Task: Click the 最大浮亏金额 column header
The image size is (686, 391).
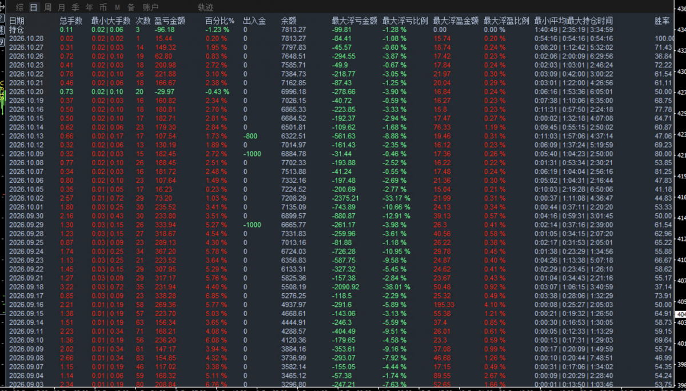Action: point(354,21)
